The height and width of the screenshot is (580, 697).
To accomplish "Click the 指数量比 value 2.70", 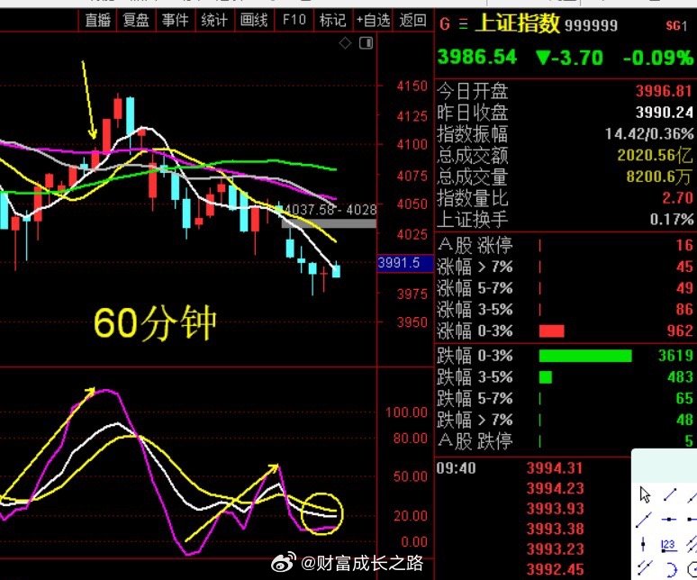I will pyautogui.click(x=677, y=198).
